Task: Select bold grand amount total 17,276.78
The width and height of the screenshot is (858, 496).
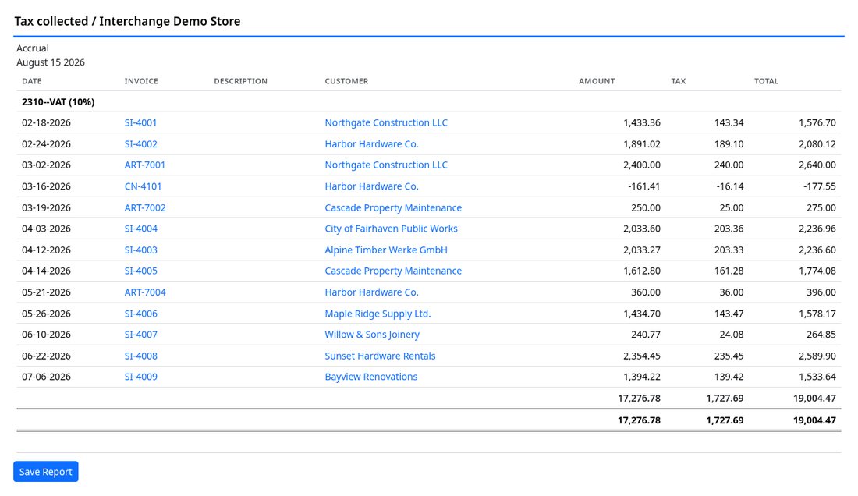Action: tap(639, 420)
